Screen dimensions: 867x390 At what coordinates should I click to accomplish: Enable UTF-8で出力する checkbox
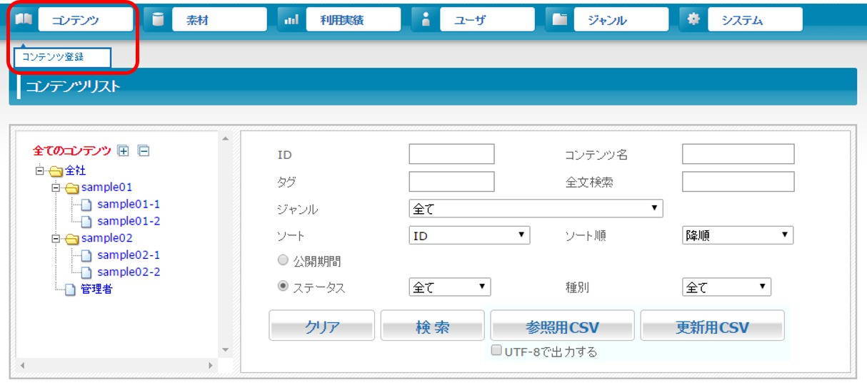click(496, 351)
